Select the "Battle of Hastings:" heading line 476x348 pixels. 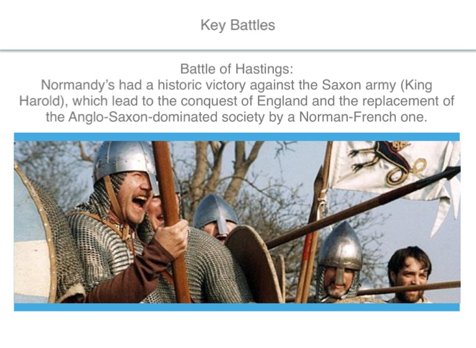tap(237, 68)
